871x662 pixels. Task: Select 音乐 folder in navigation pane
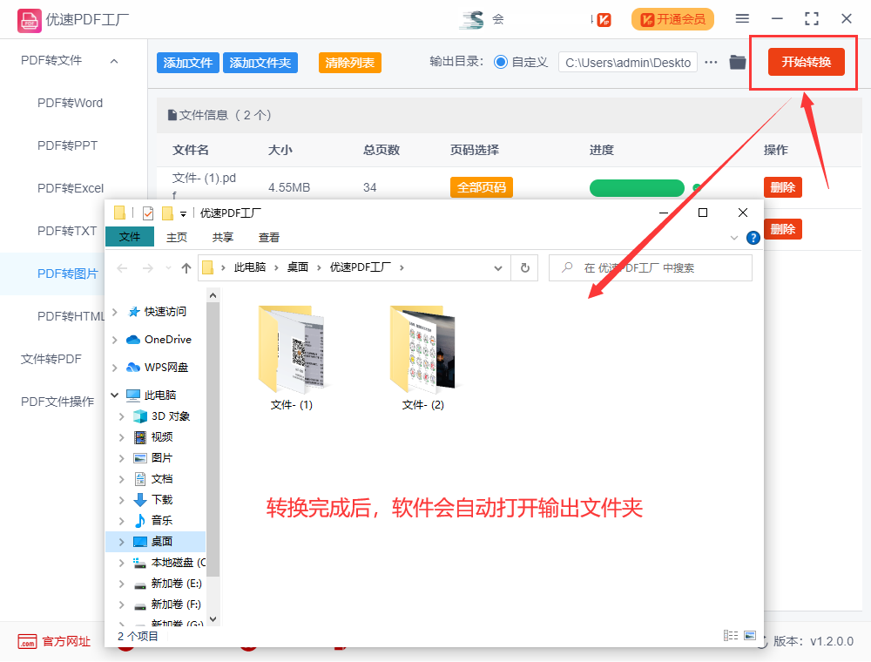click(x=152, y=520)
